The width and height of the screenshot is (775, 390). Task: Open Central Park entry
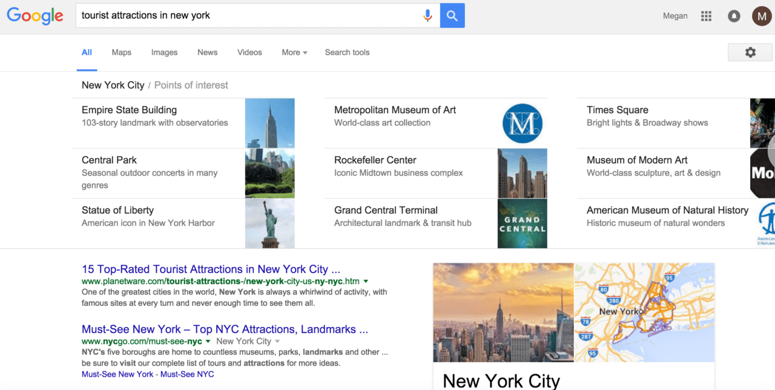109,160
